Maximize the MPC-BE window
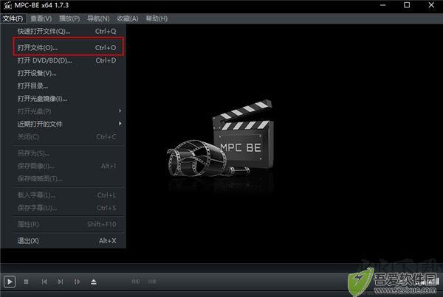The image size is (443, 297). tap(407, 5)
